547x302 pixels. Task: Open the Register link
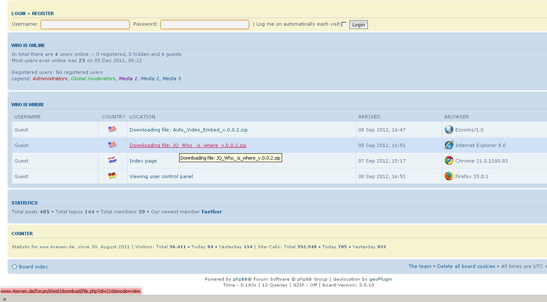pyautogui.click(x=43, y=13)
